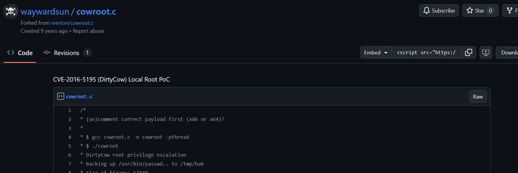Viewport: 518px width, 173px height.
Task: Click the code file icon beside cowroot.c
Action: click(x=61, y=96)
